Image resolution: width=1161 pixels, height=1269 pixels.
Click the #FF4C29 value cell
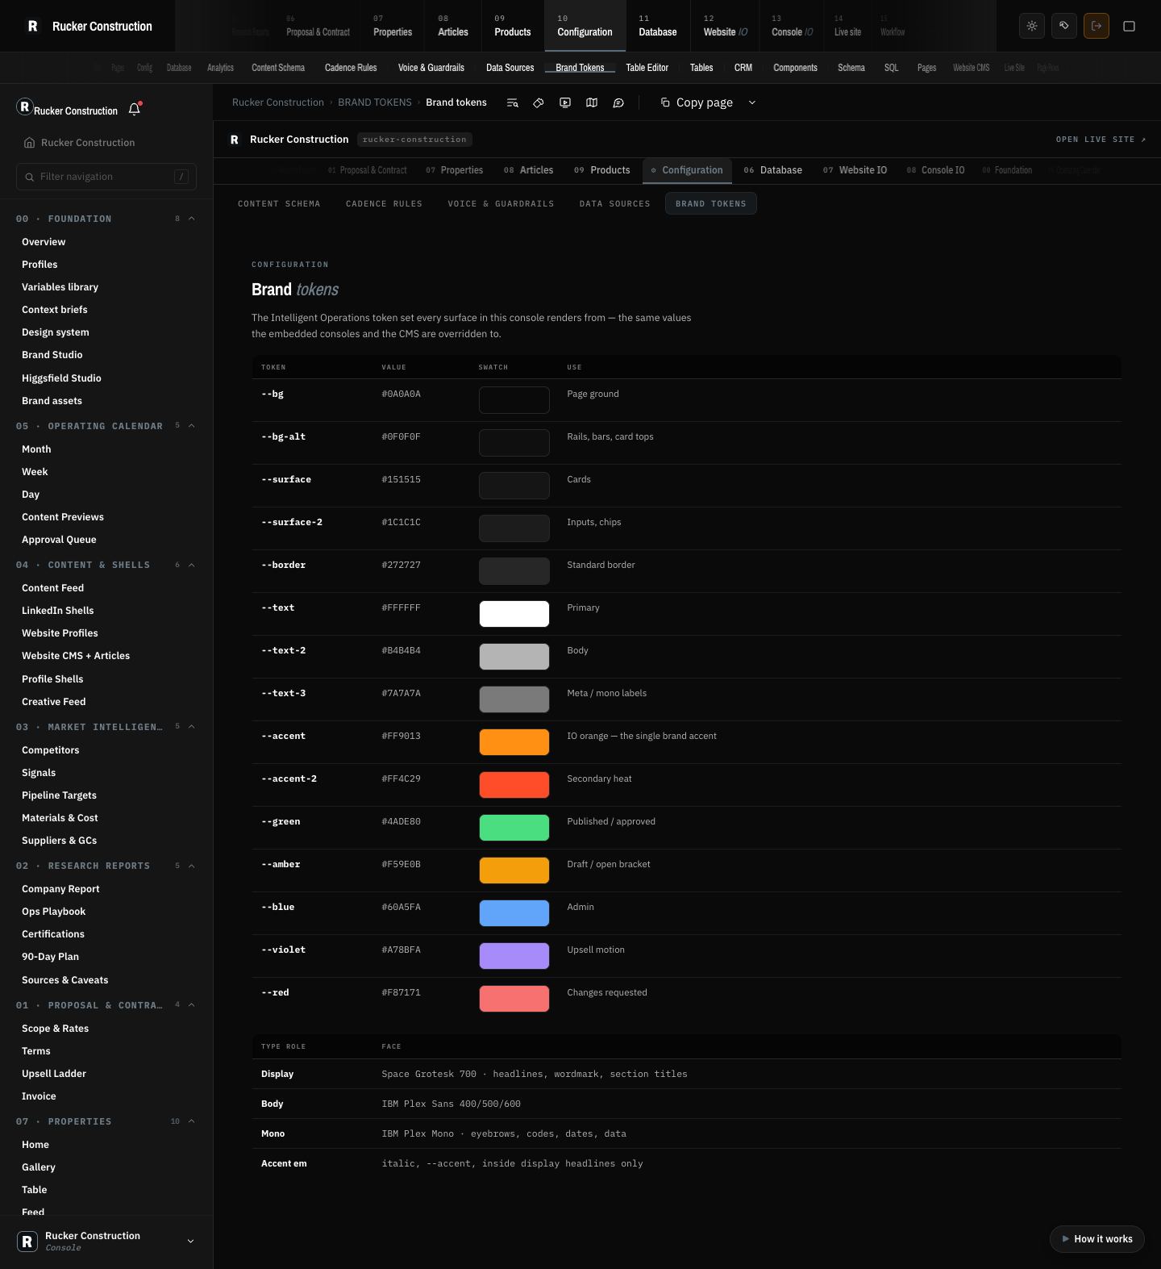pyautogui.click(x=402, y=779)
